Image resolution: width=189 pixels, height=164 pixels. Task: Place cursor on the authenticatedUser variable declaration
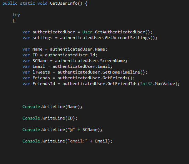54,32
